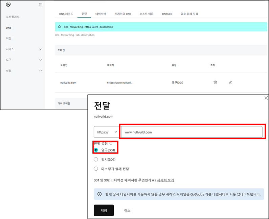
Task: Open 포트폴리오 in the sidebar
Action: (x=13, y=17)
